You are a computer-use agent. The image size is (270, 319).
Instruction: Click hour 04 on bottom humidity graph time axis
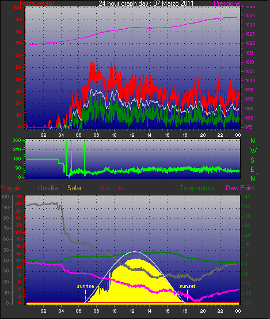point(61,311)
